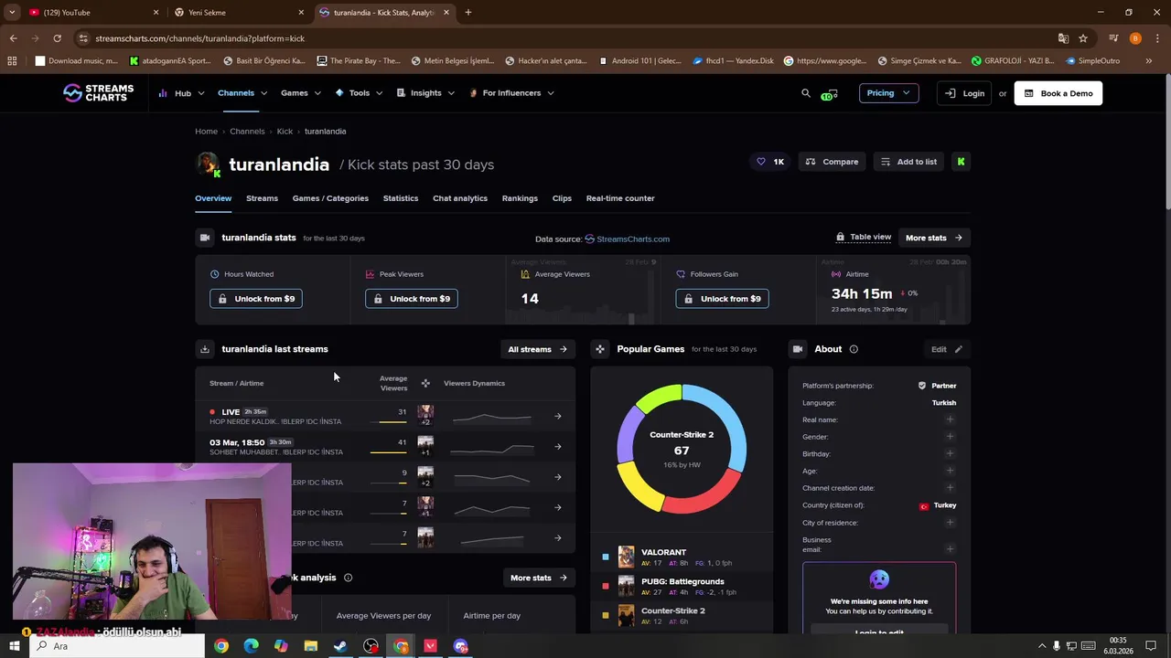1171x658 pixels.
Task: Click the heart 1K favorites button
Action: click(x=769, y=162)
